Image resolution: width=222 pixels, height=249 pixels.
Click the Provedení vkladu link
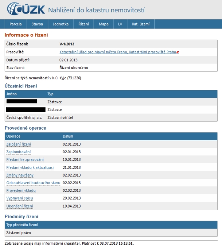21,191
